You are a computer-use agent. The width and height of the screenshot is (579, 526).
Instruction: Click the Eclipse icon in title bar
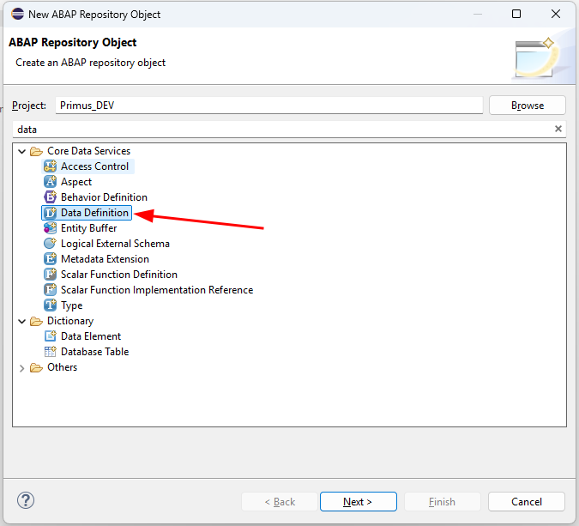coord(17,14)
